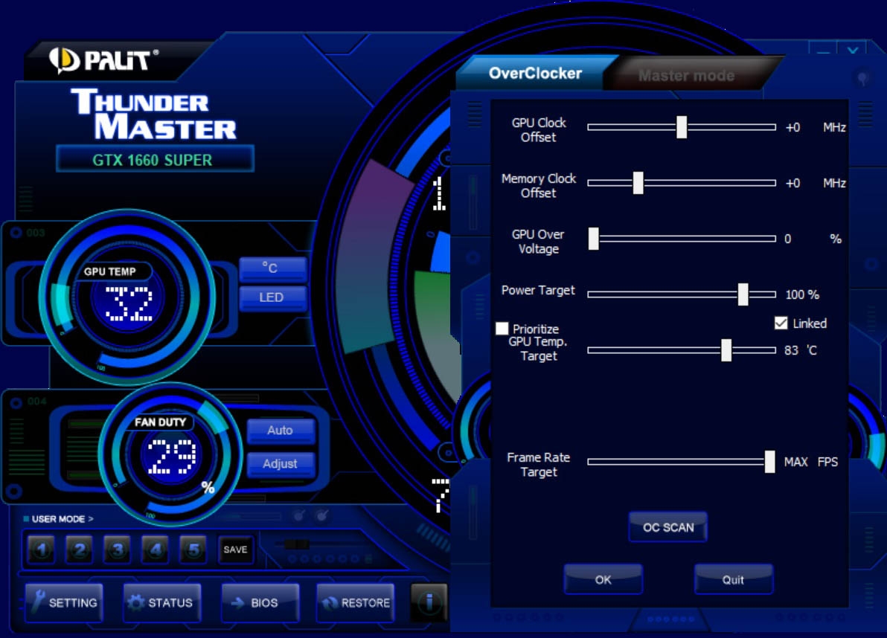Click the arrow icon on BIOS

tap(237, 603)
